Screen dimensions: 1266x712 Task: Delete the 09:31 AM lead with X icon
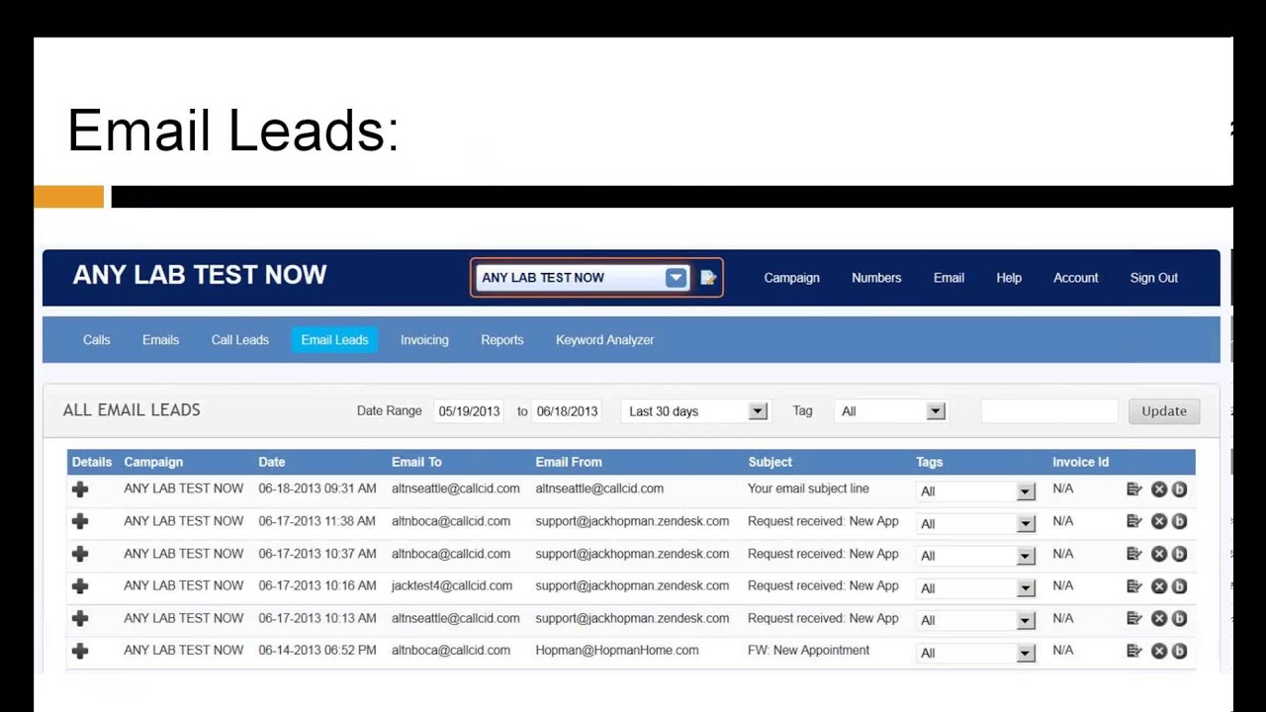1159,489
